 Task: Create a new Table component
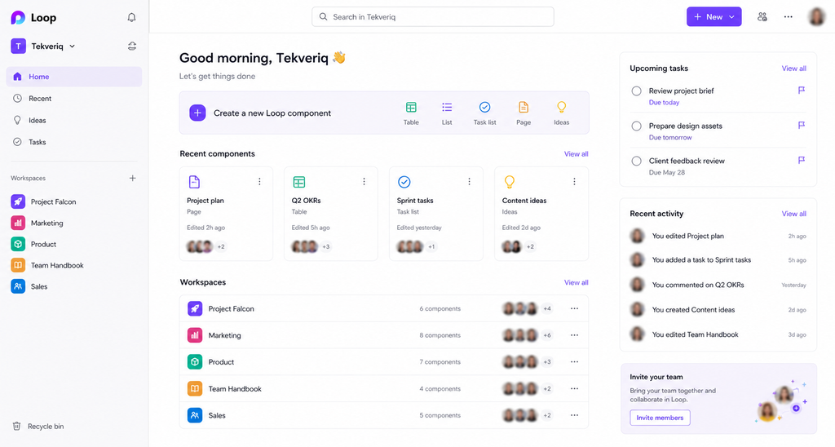411,113
